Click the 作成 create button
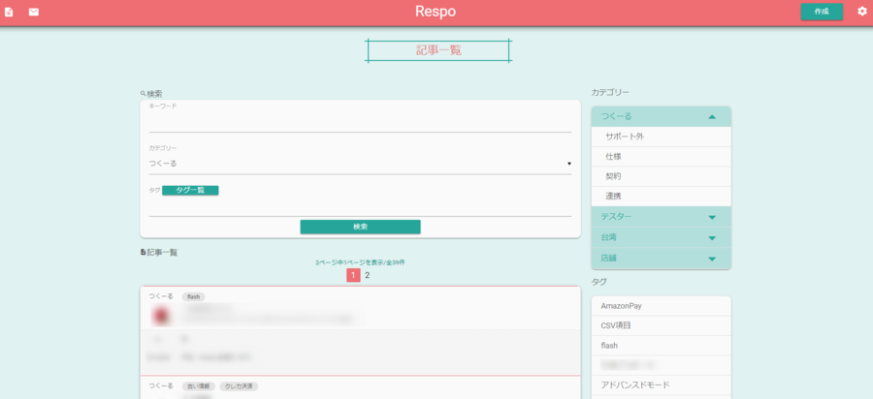This screenshot has height=399, width=873. pyautogui.click(x=821, y=12)
